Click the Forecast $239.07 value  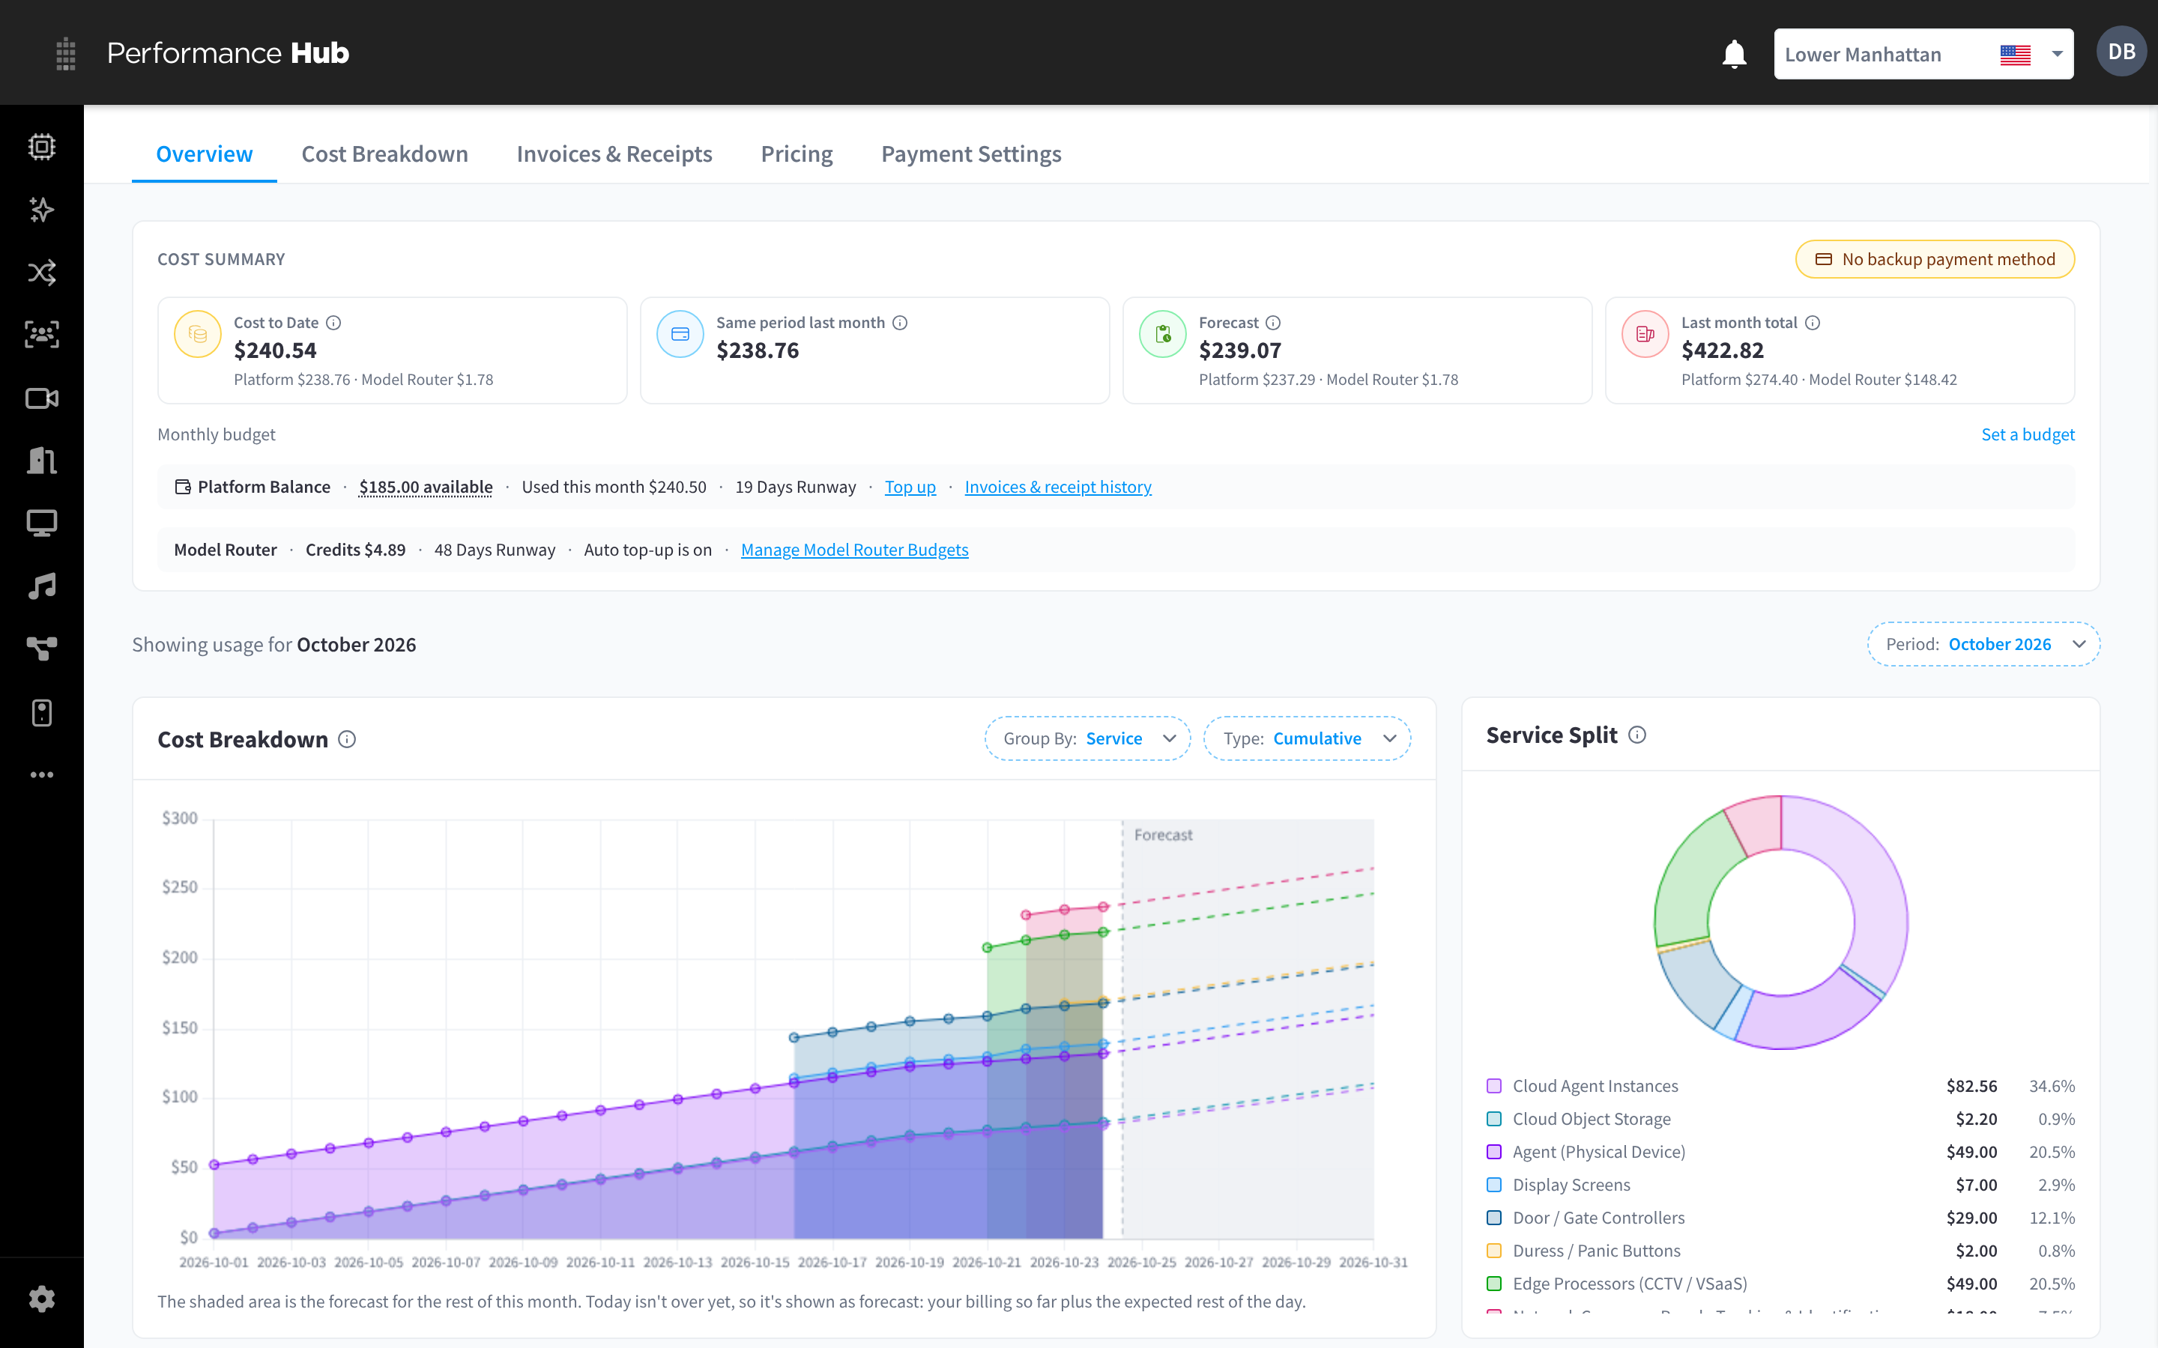click(1239, 350)
